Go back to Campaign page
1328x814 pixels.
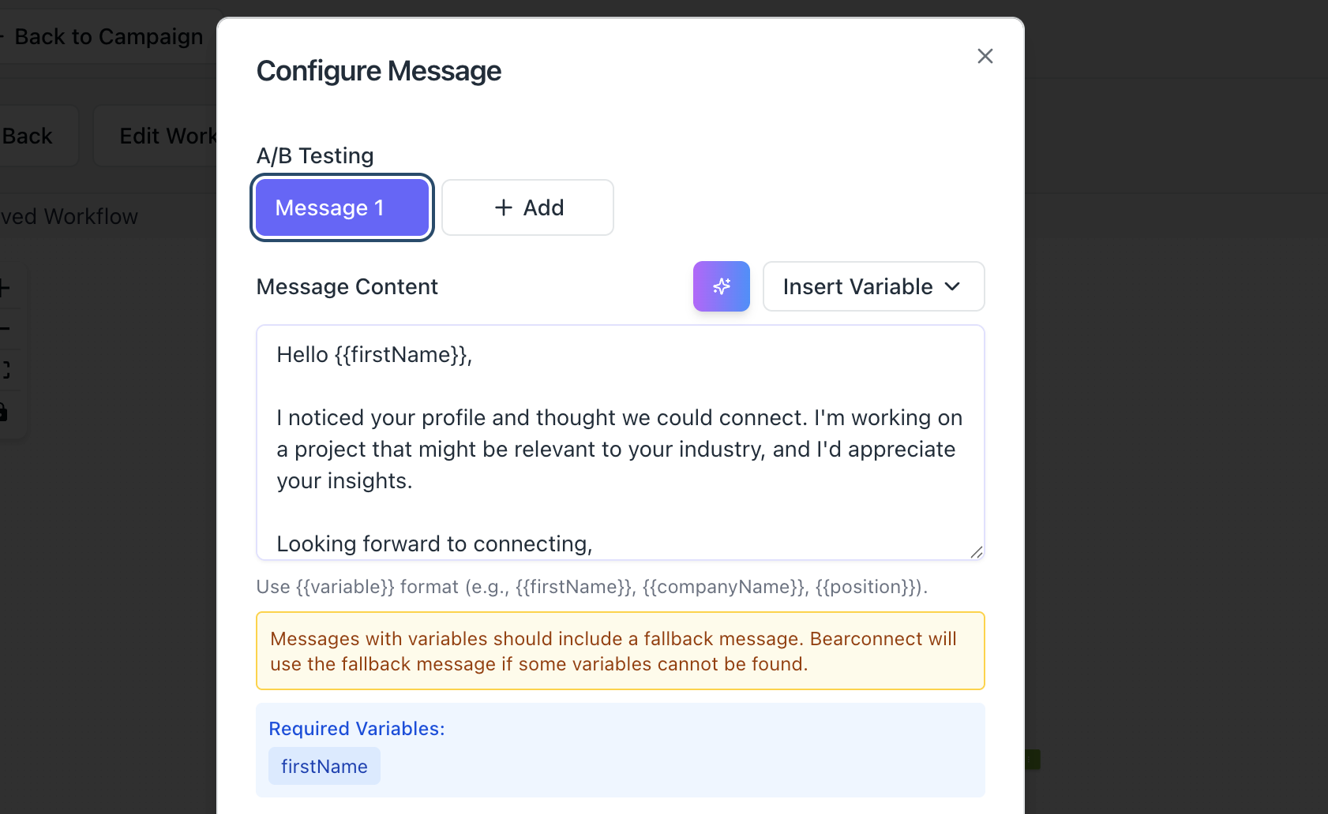(x=107, y=37)
